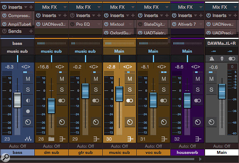Click the -16.8 volume value on dm sub
This screenshot has height=163, width=239.
pyautogui.click(x=43, y=67)
